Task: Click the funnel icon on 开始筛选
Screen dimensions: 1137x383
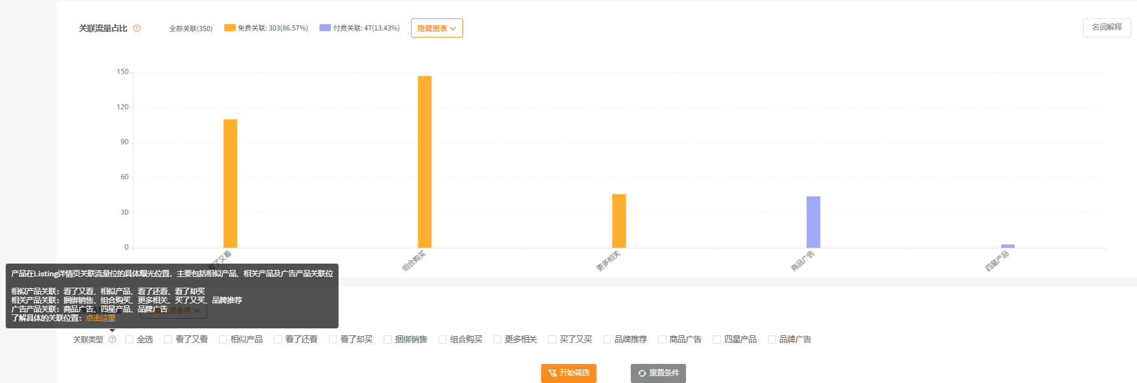Action: pyautogui.click(x=552, y=373)
